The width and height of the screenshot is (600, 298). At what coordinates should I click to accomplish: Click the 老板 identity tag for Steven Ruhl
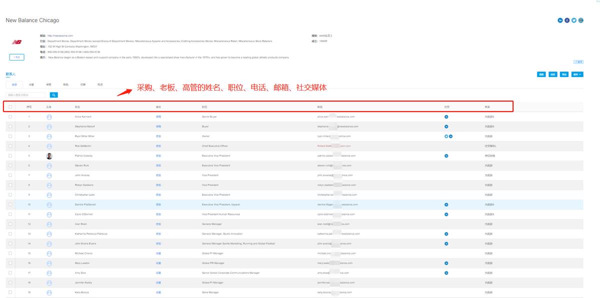coord(158,165)
